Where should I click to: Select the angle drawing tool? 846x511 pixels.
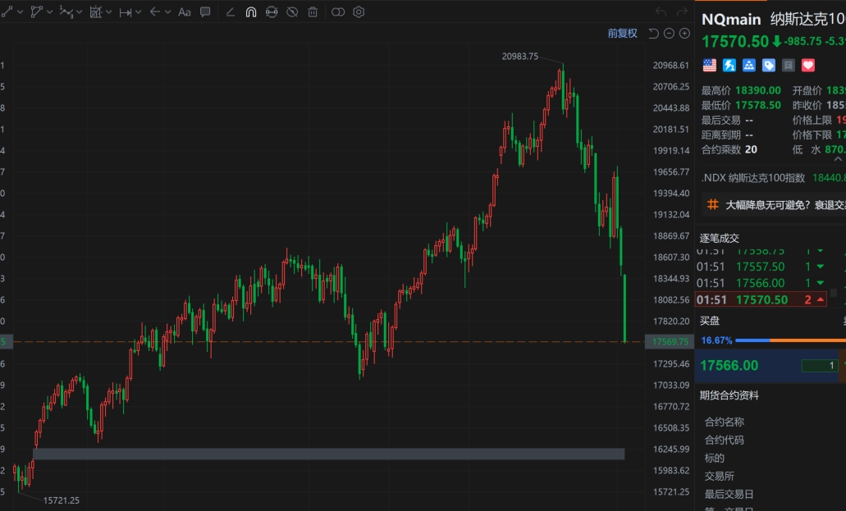coord(230,12)
